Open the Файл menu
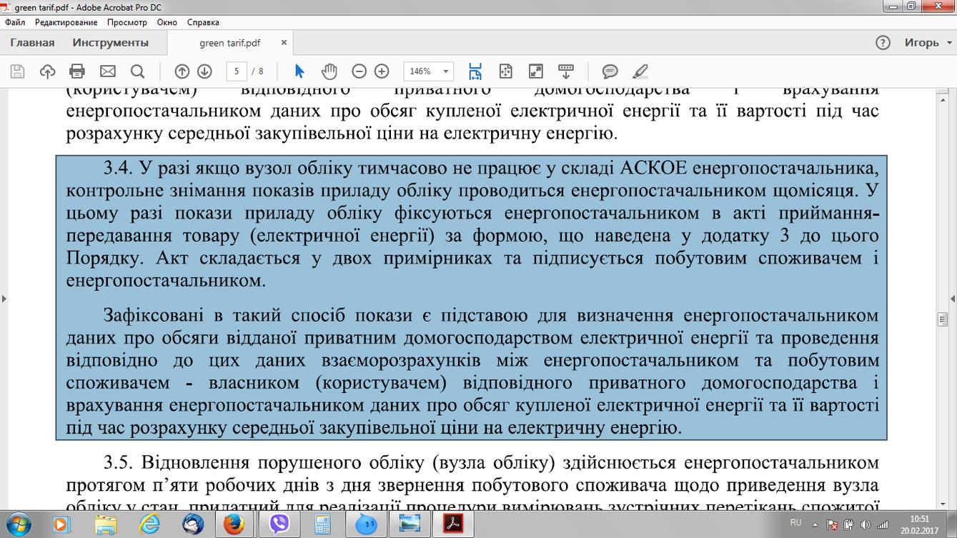Image resolution: width=957 pixels, height=538 pixels. 15,22
